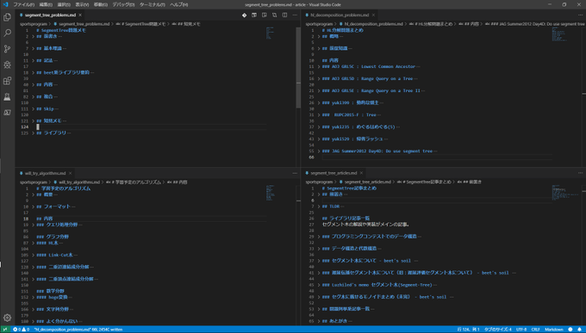The width and height of the screenshot is (586, 333).
Task: Open the 選択 menu
Action: click(65, 4)
